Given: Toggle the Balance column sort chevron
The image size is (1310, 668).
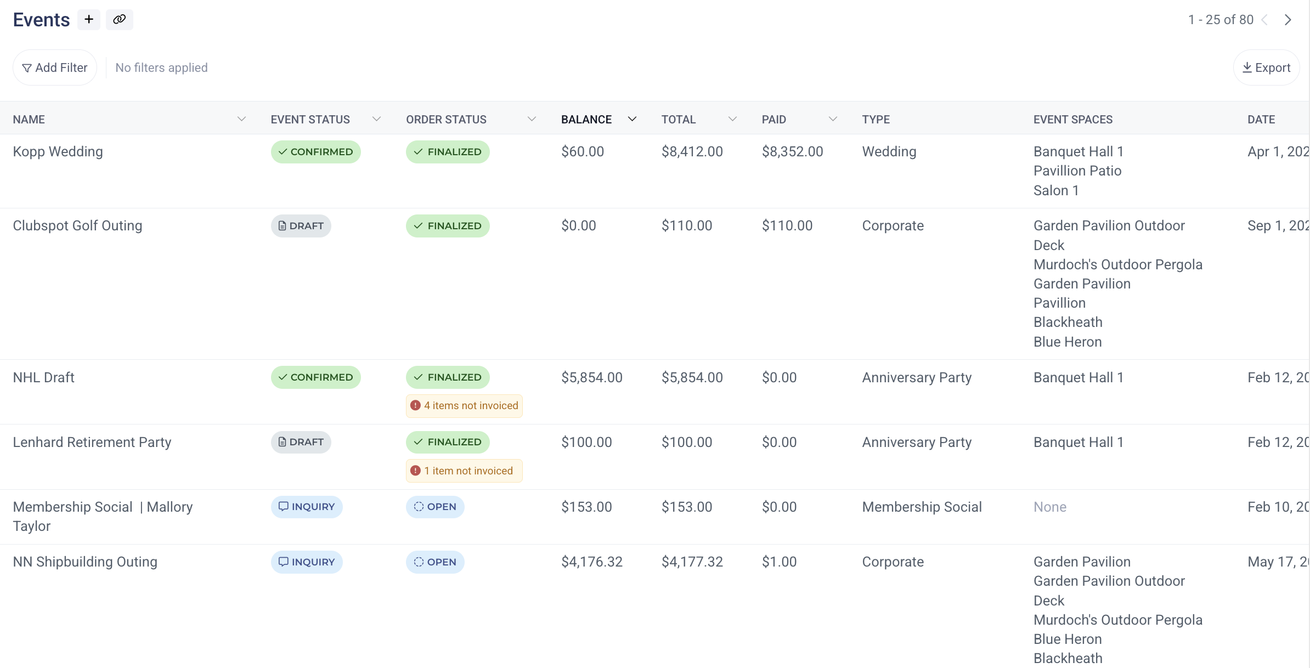Looking at the screenshot, I should pyautogui.click(x=632, y=119).
